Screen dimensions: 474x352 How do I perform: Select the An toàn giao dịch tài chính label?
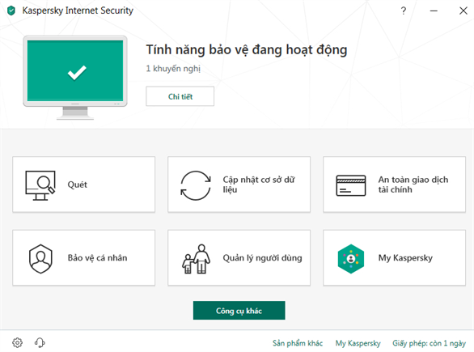[413, 184]
